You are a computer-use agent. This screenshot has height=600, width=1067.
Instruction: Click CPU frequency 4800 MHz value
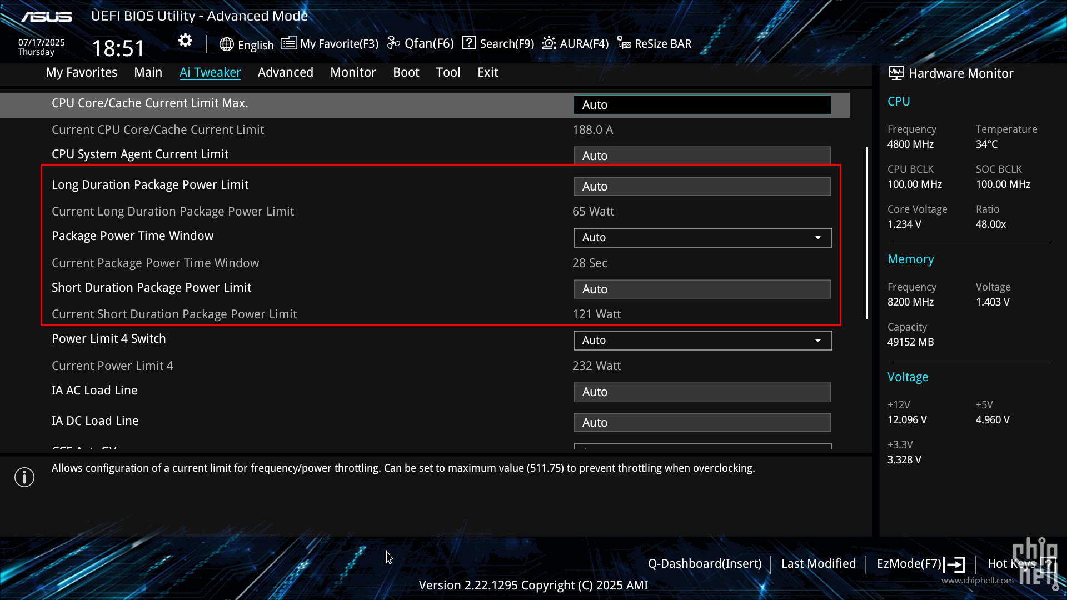[x=910, y=144]
